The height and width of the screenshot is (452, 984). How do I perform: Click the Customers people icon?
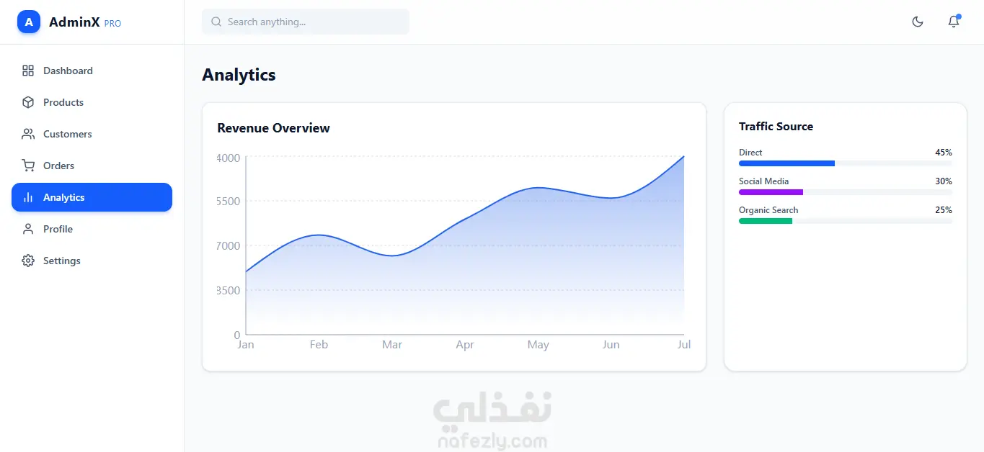click(x=28, y=134)
